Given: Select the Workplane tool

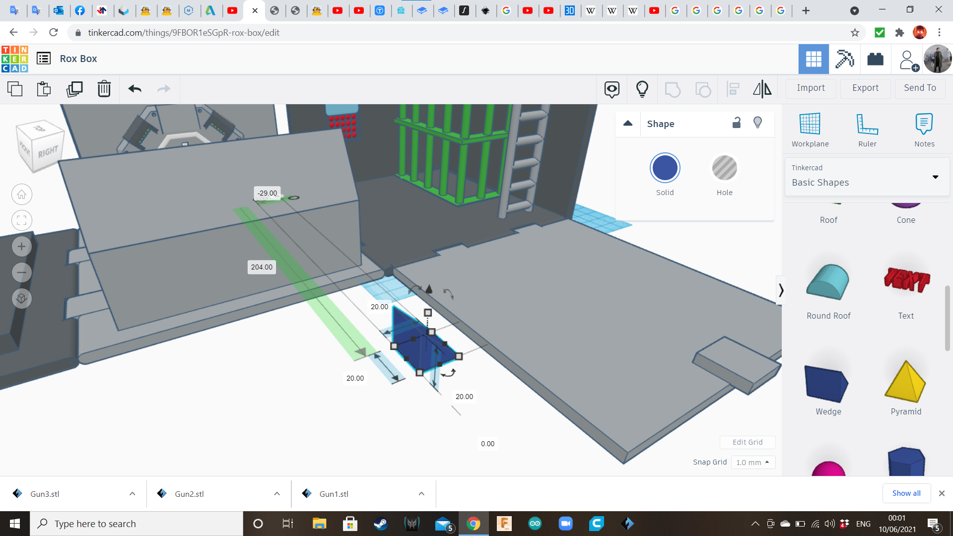Looking at the screenshot, I should tap(810, 130).
